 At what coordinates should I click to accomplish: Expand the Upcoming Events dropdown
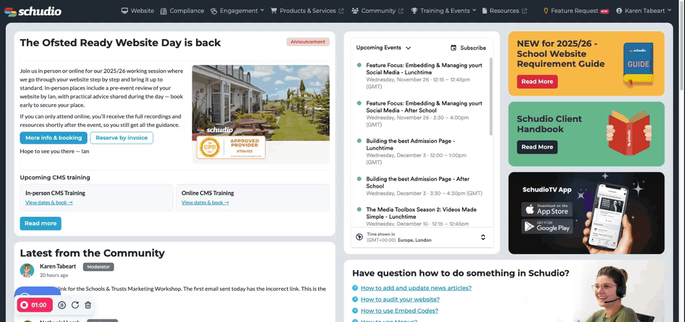384,47
